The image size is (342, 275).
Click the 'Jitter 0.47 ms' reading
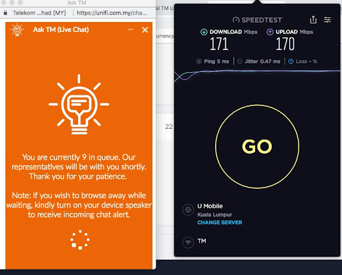click(x=263, y=61)
